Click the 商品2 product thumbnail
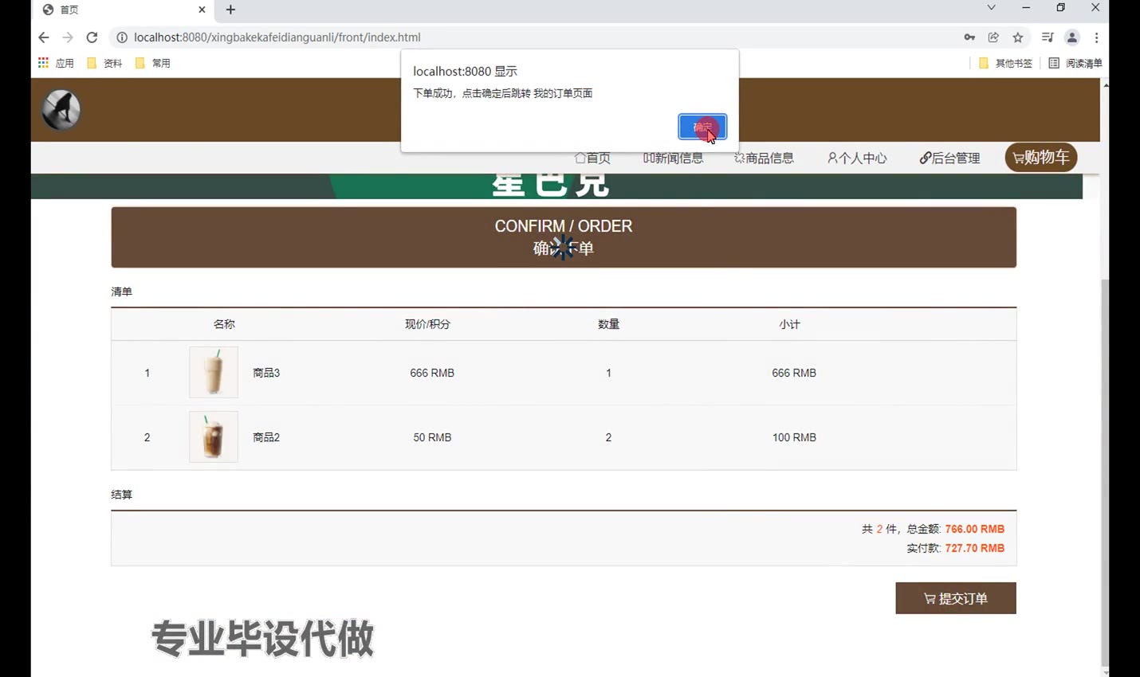 (214, 436)
